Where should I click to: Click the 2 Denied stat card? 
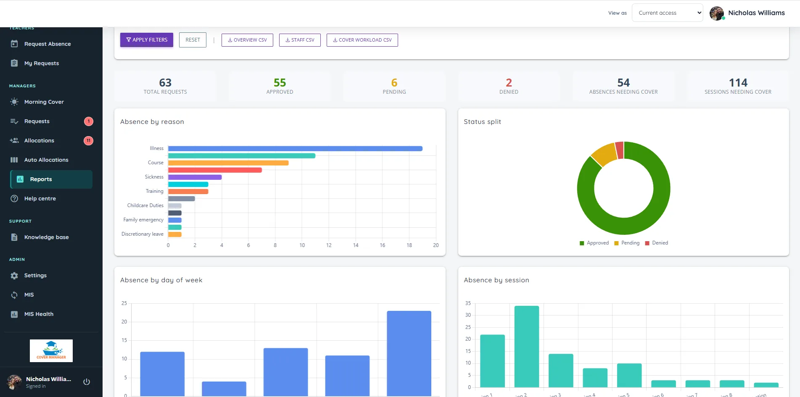[x=509, y=86]
